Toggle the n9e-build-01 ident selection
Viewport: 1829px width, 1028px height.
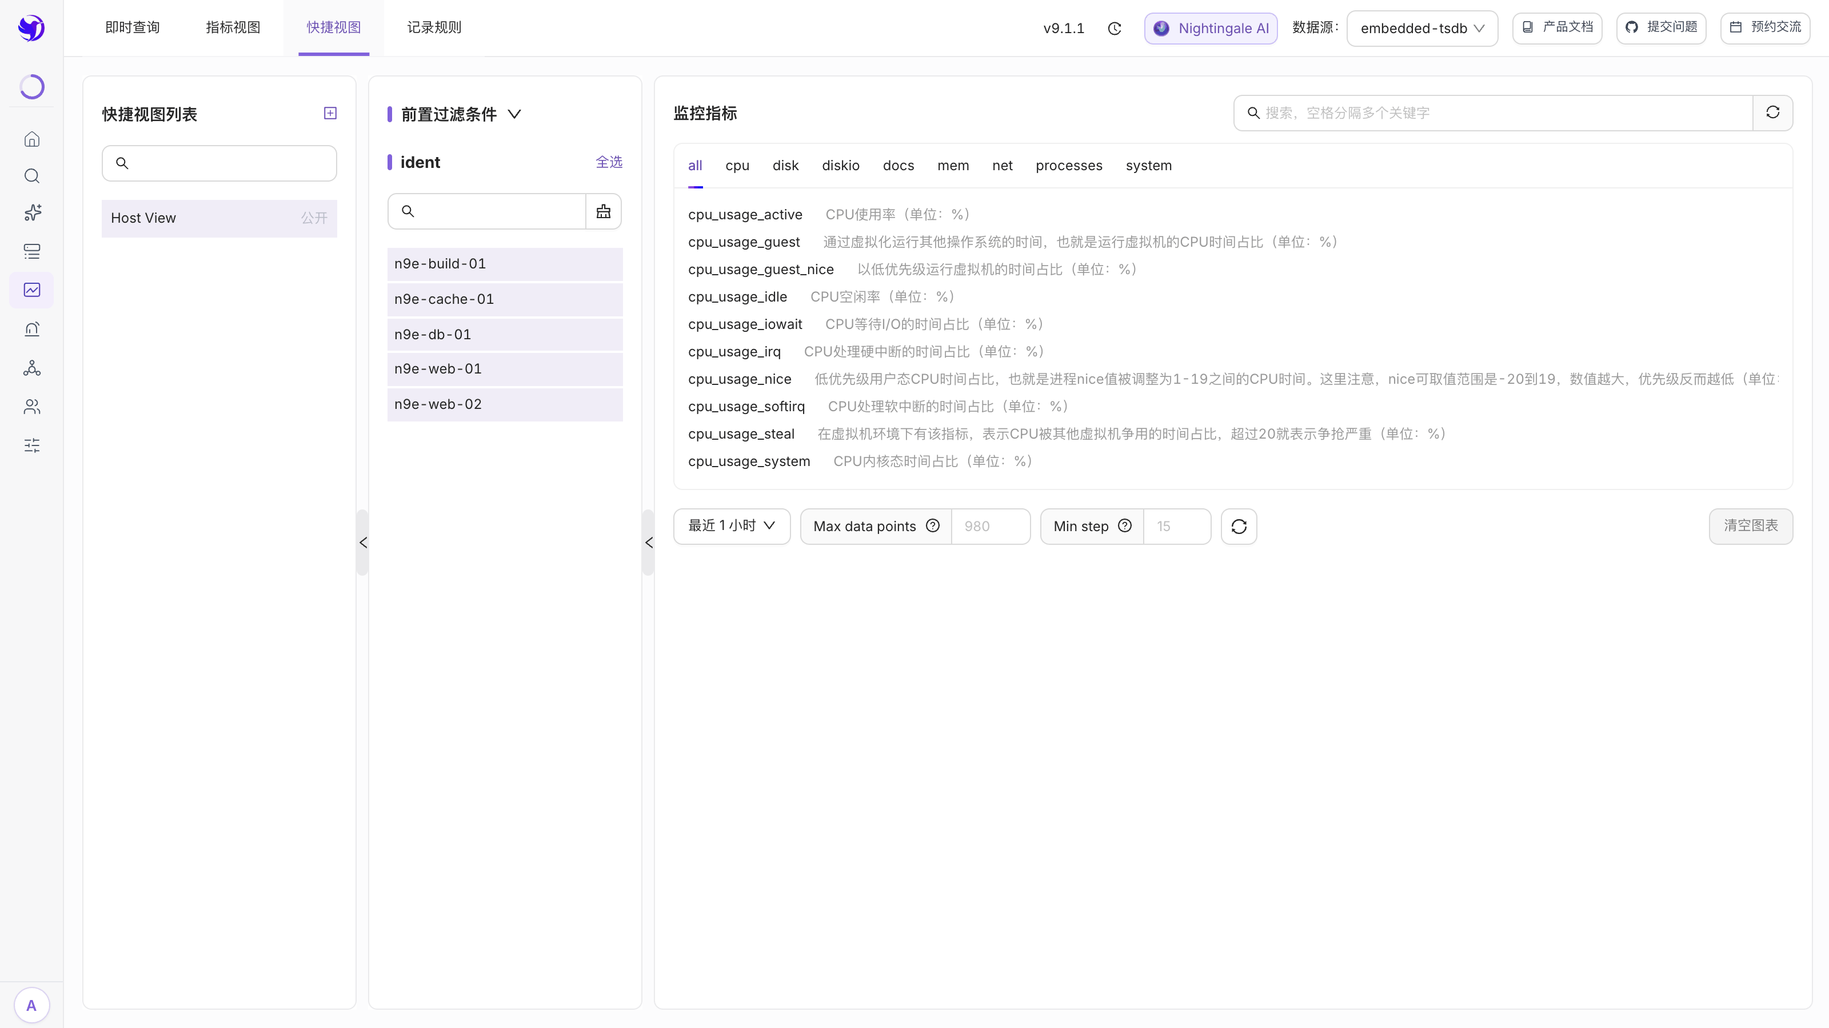click(x=505, y=264)
